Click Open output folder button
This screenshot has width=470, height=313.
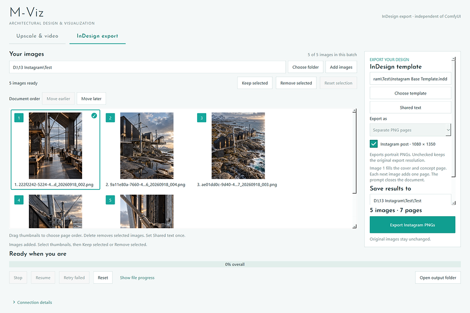click(x=438, y=278)
